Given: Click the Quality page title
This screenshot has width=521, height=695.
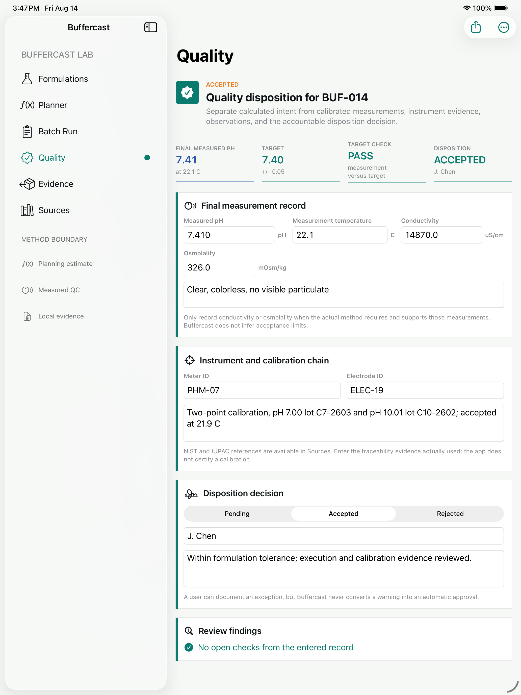Looking at the screenshot, I should click(205, 56).
